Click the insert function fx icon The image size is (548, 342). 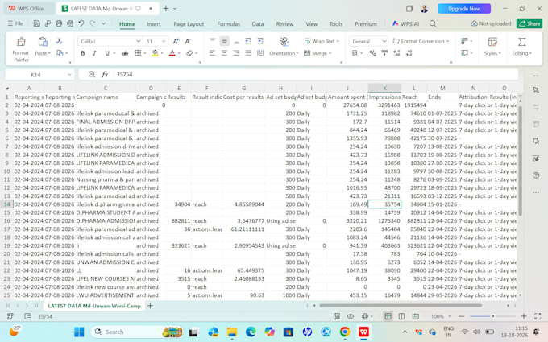pos(105,74)
